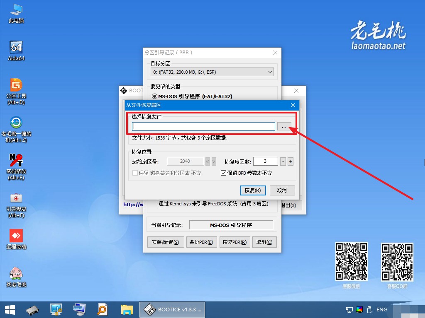This screenshot has height=318, width=425.
Task: Click the BOOTICE title bar diskette icon
Action: pos(124,91)
